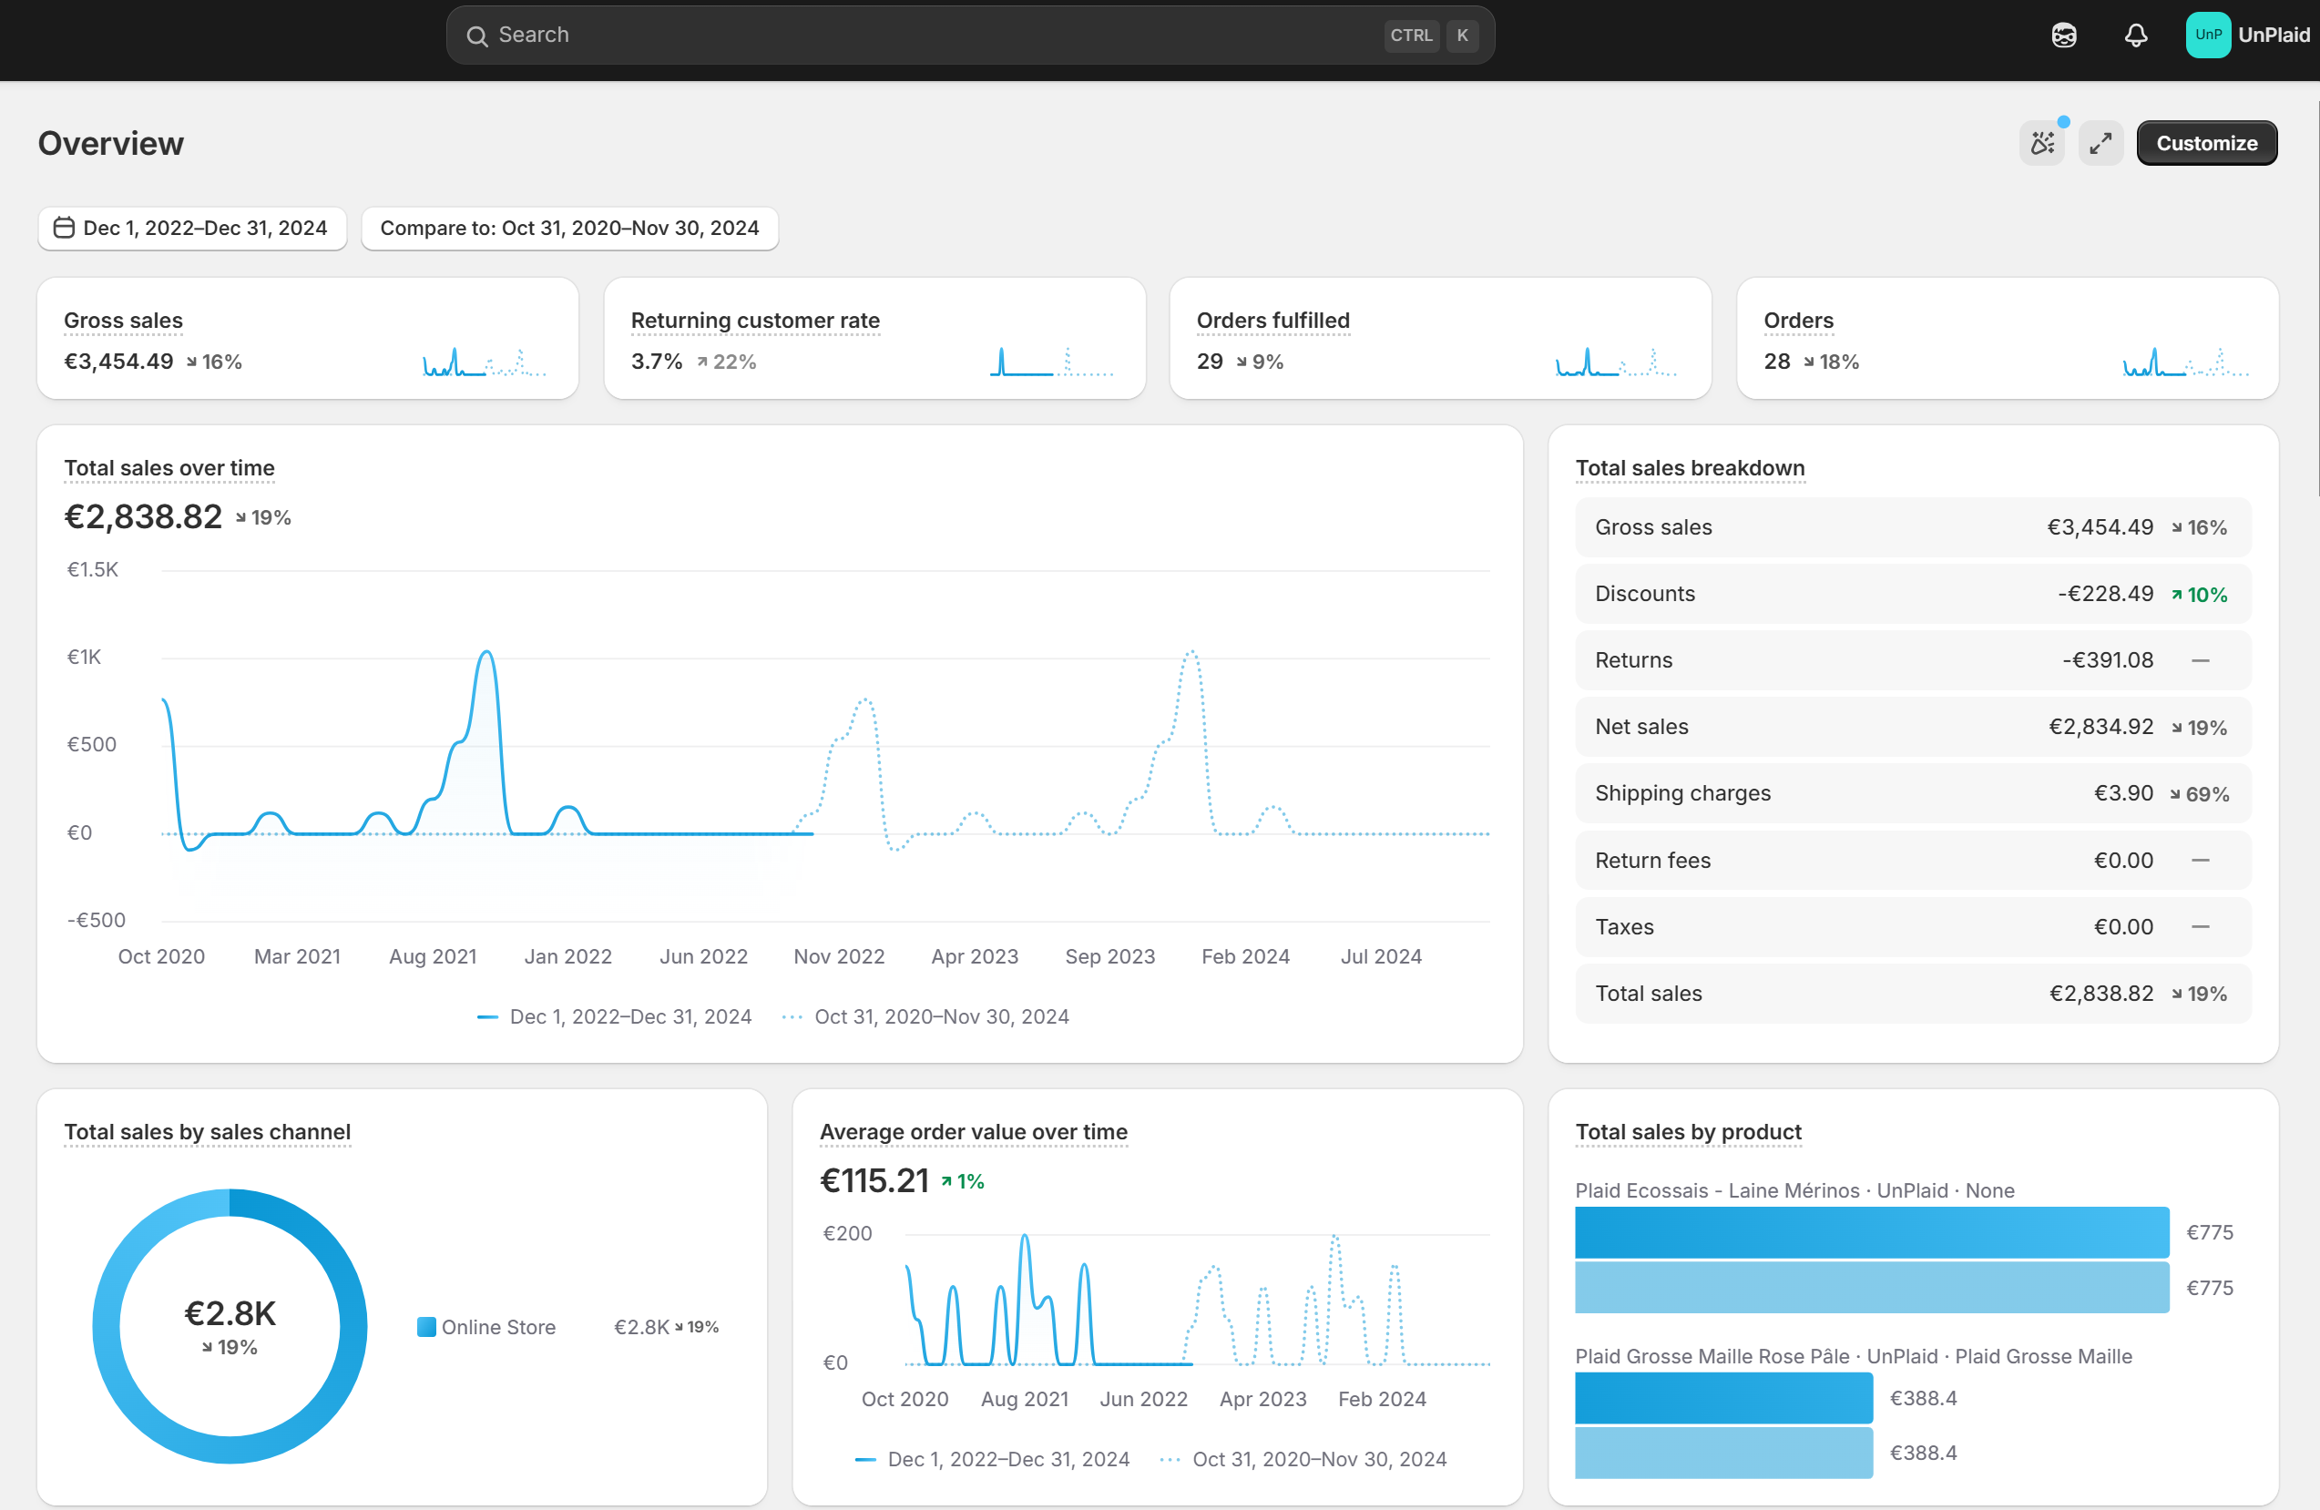Click the fullscreen expand icon

[x=2100, y=143]
